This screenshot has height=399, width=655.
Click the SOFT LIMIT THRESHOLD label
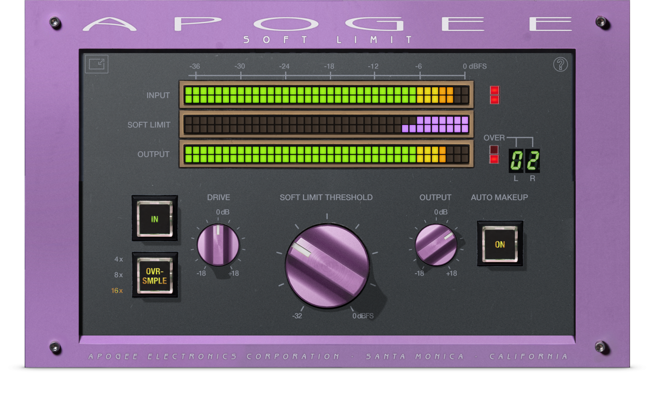pyautogui.click(x=326, y=198)
